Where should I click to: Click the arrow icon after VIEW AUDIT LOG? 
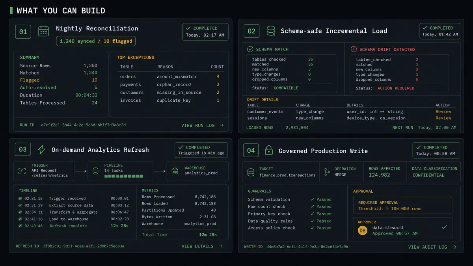pos(454,247)
